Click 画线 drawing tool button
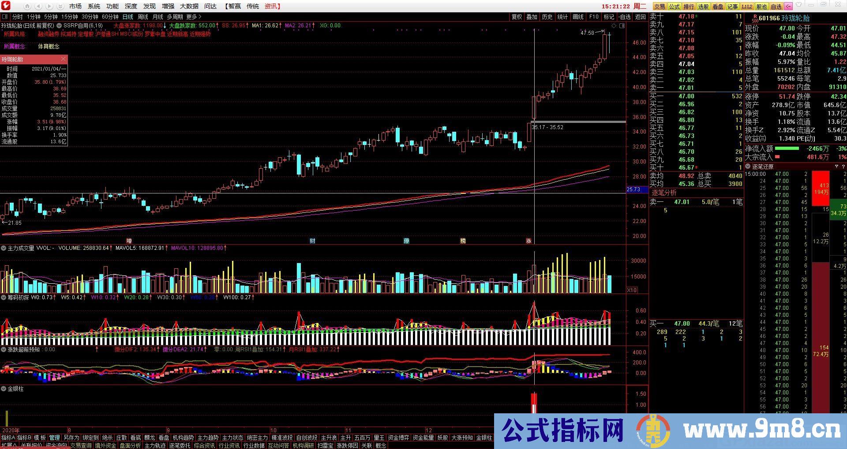Screen dimensions: 847x449 point(578,17)
